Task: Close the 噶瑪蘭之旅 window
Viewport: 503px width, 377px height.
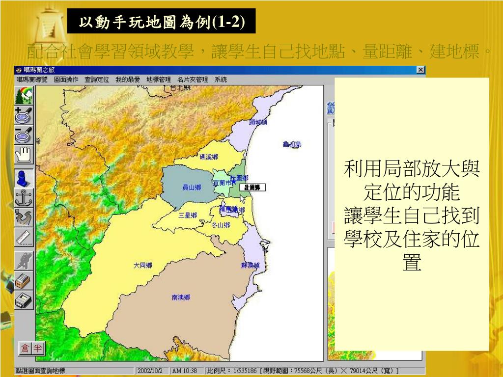Action: [420, 70]
